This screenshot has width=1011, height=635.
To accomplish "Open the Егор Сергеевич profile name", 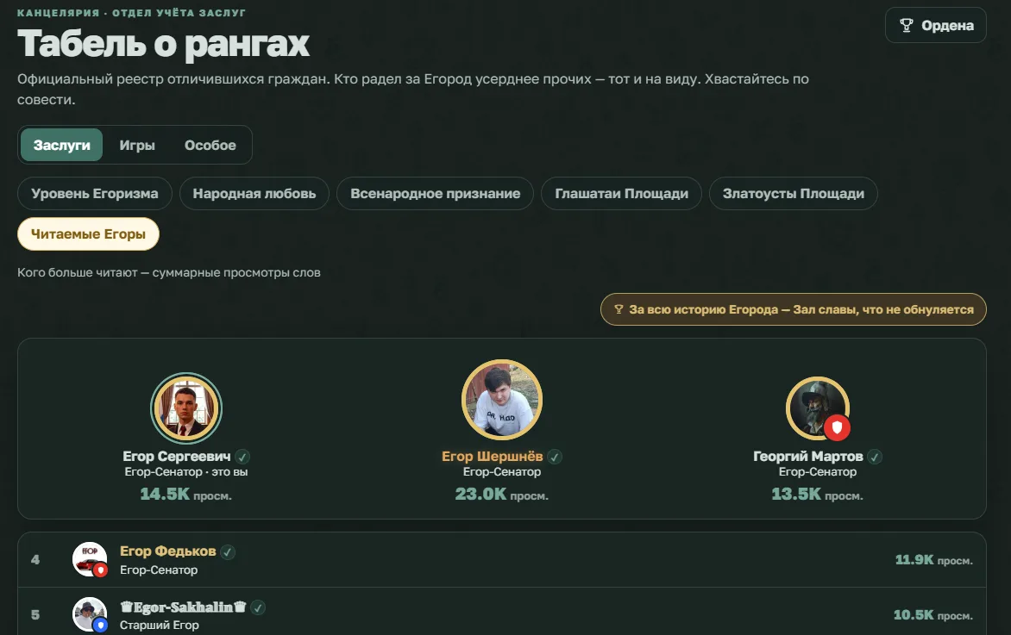I will tap(177, 457).
